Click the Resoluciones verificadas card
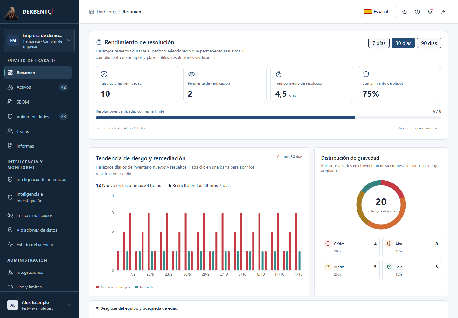Image resolution: width=458 pixels, height=318 pixels. pyautogui.click(x=137, y=85)
